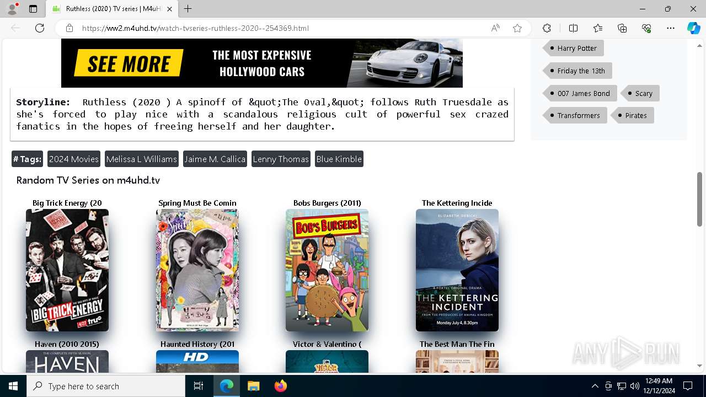Click the taskbar search box
The width and height of the screenshot is (706, 397).
point(106,386)
